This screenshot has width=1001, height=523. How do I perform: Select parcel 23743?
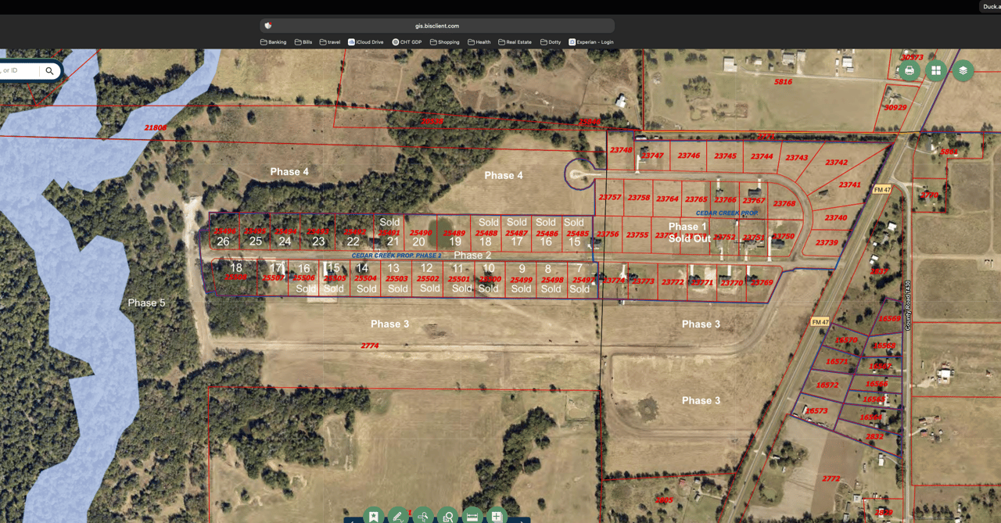797,158
